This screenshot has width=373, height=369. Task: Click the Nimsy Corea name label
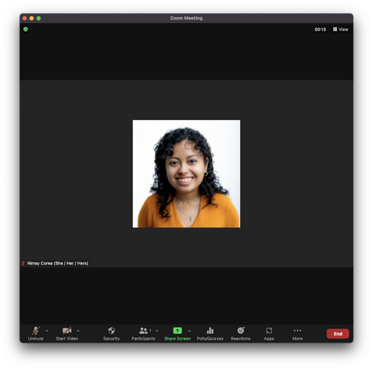point(58,263)
